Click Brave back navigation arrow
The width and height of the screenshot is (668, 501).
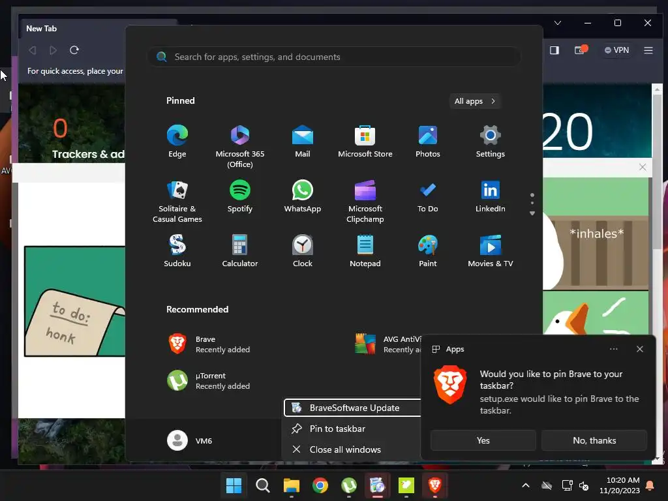(33, 50)
